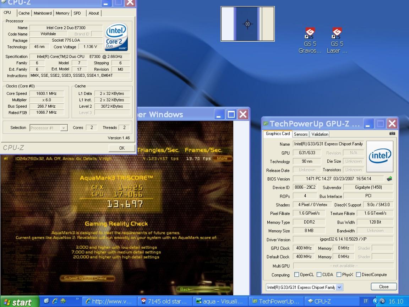Click the GPU-Z screenshot camera icon

tap(392, 134)
